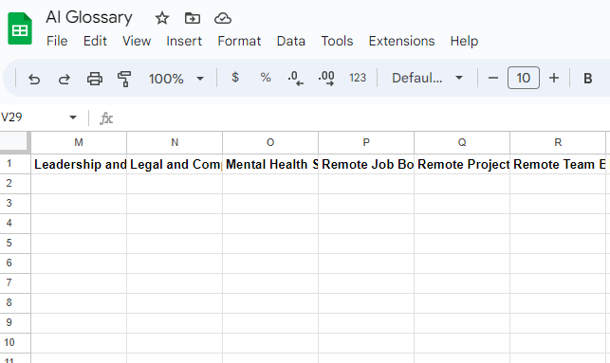Check the cloud document status icon
Screen dimensions: 610x363
(x=223, y=18)
